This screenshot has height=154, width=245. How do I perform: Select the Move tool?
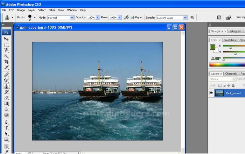pos(6,38)
